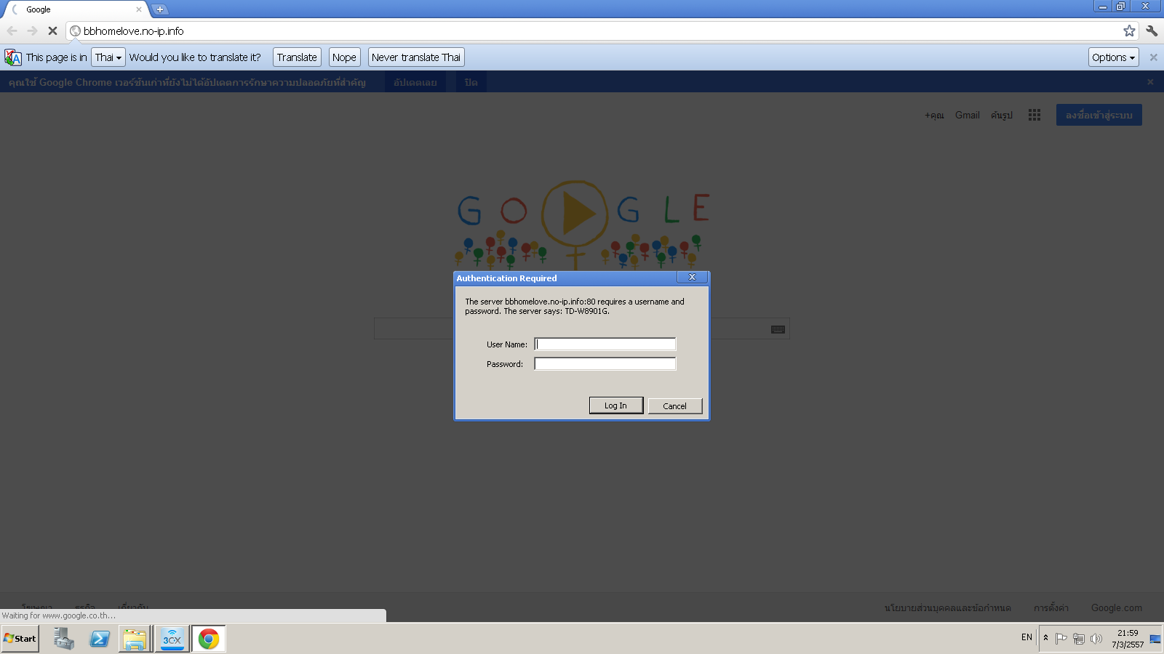Click the Google.com footer link
Image resolution: width=1164 pixels, height=654 pixels.
pos(1117,608)
